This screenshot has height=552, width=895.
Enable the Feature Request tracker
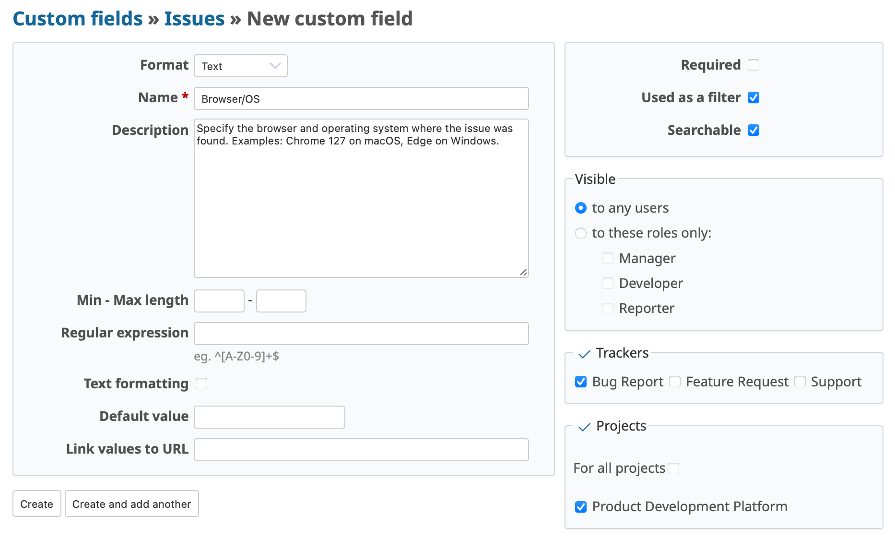[x=674, y=382]
